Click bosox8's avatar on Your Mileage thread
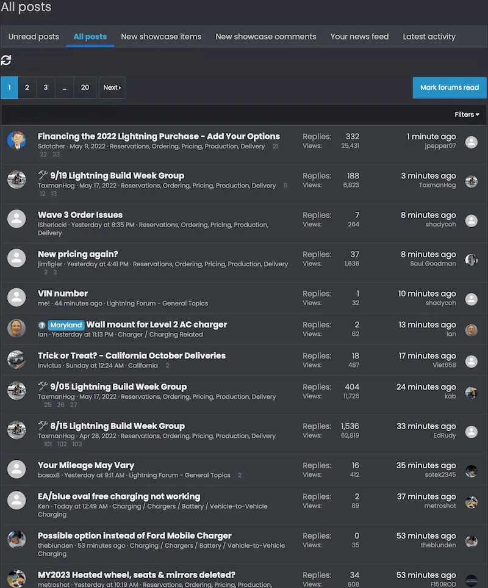 [x=16, y=470]
